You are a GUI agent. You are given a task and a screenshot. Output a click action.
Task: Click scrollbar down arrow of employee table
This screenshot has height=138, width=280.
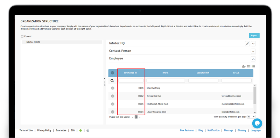click(255, 112)
